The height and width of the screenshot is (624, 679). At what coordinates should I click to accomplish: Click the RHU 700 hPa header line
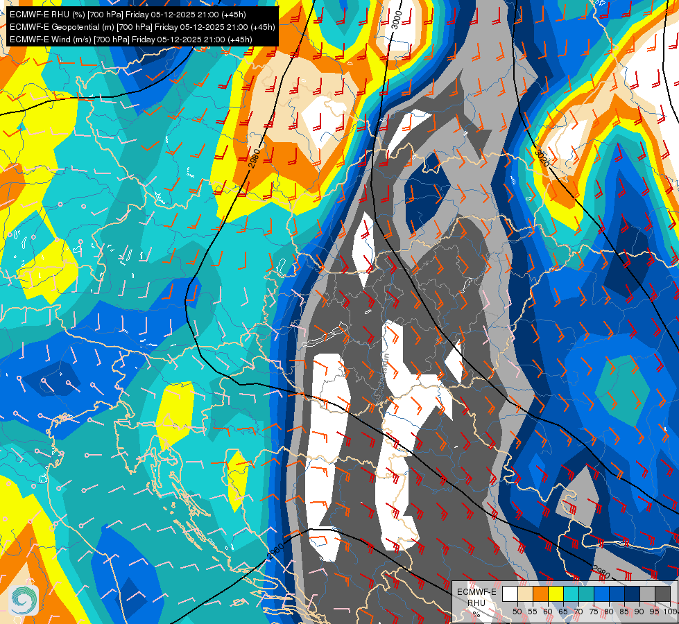coord(128,15)
